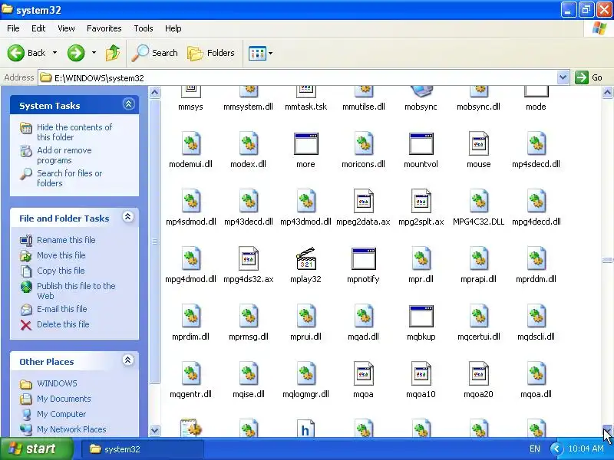Click the Go button beside address bar
614x460 pixels.
coord(589,77)
